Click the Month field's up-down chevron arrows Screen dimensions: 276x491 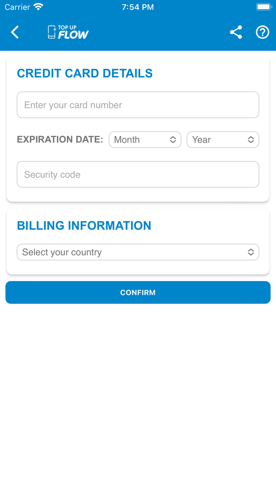[x=173, y=140]
